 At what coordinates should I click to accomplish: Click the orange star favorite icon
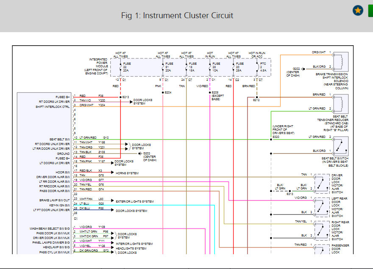358,11
